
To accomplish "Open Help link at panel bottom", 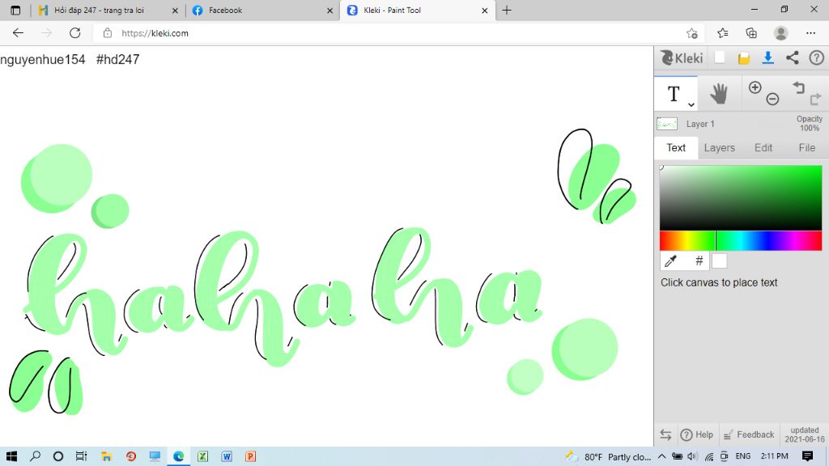I will coord(696,434).
